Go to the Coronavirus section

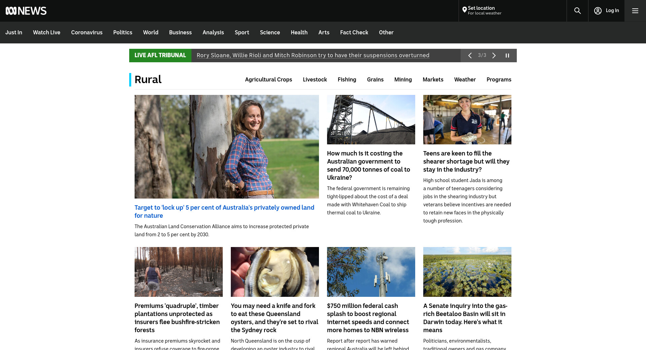[x=86, y=32]
